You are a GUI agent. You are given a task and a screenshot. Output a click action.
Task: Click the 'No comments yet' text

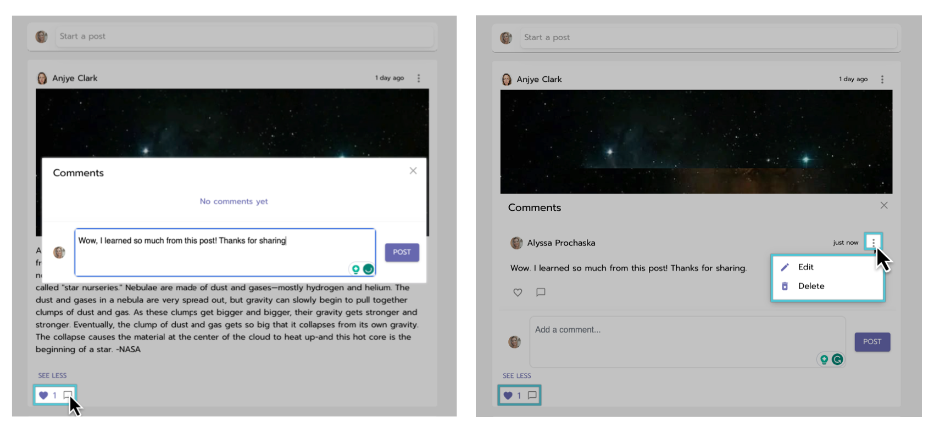233,201
